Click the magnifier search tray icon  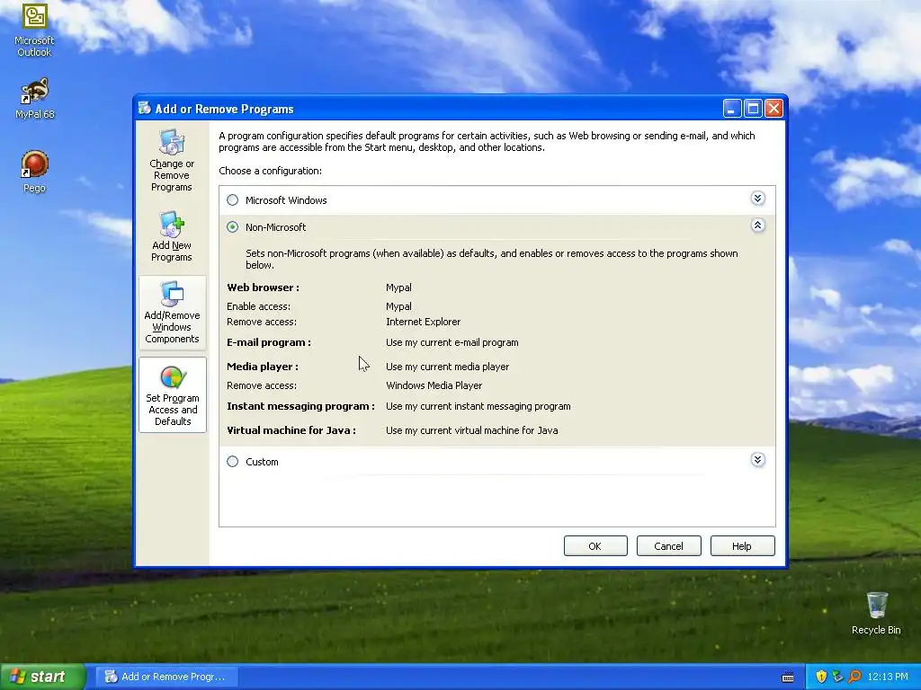pyautogui.click(x=854, y=677)
